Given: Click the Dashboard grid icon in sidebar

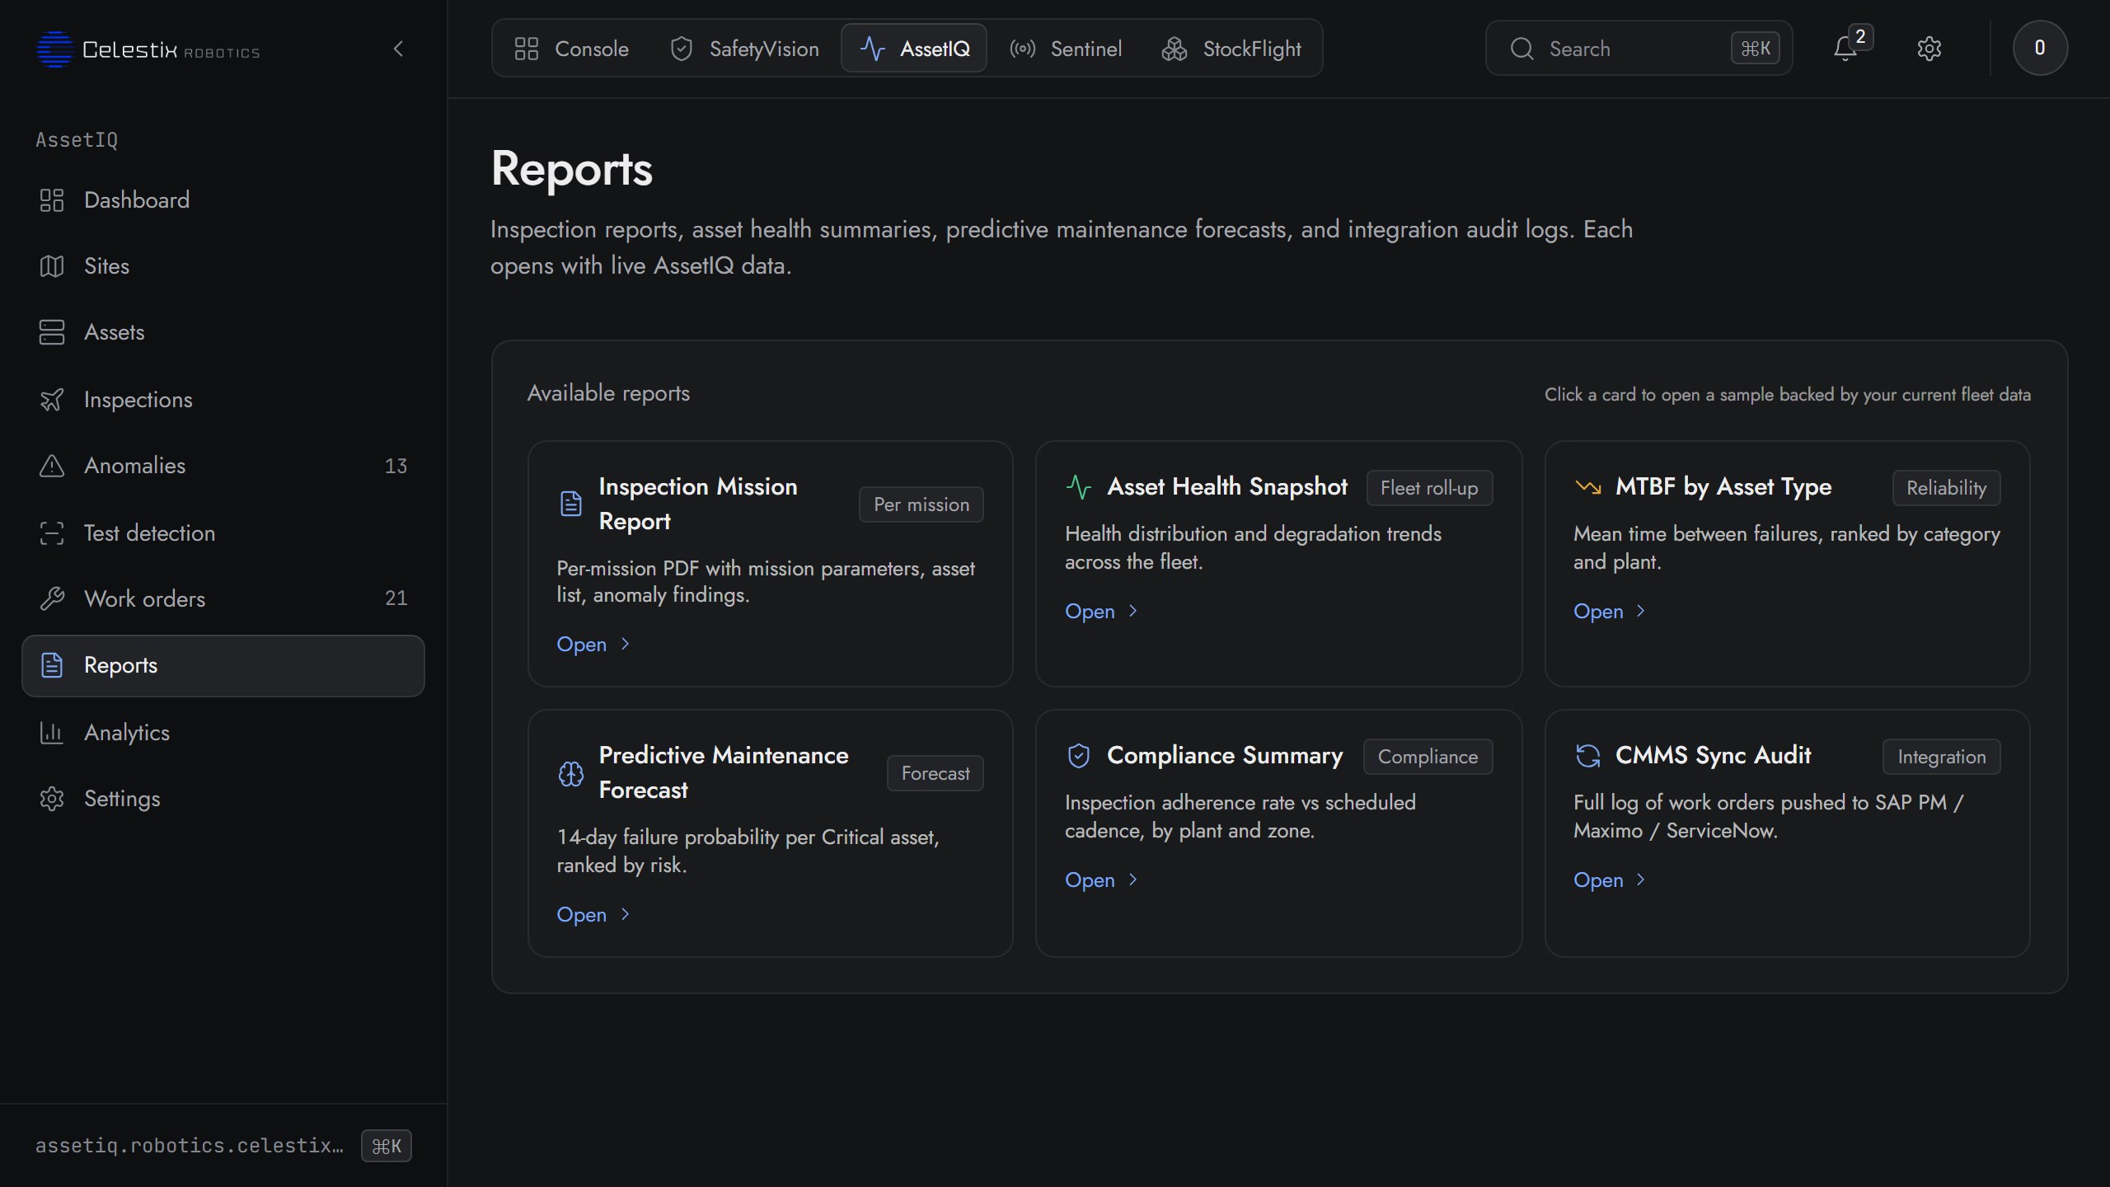Looking at the screenshot, I should (52, 200).
